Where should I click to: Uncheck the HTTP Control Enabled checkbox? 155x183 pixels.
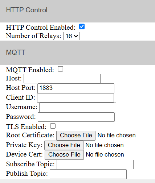tap(82, 26)
